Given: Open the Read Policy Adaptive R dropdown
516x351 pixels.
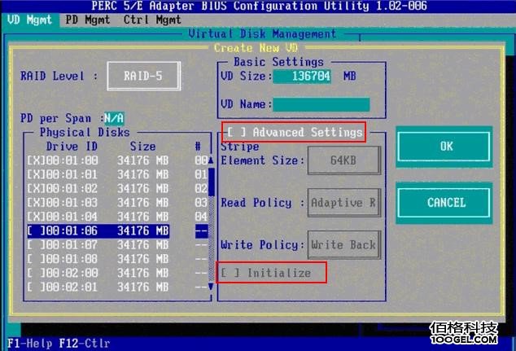Looking at the screenshot, I should click(x=344, y=203).
